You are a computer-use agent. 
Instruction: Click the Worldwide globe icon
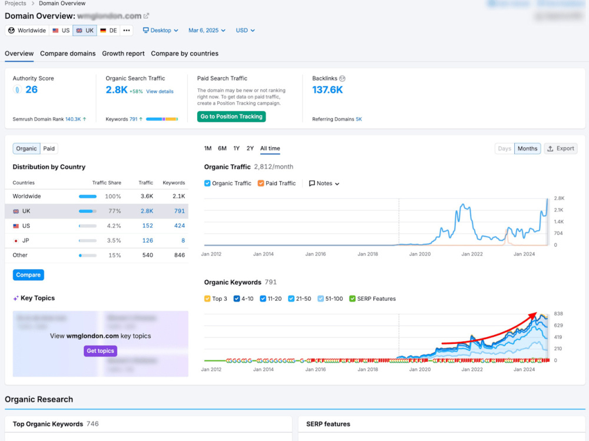(12, 31)
